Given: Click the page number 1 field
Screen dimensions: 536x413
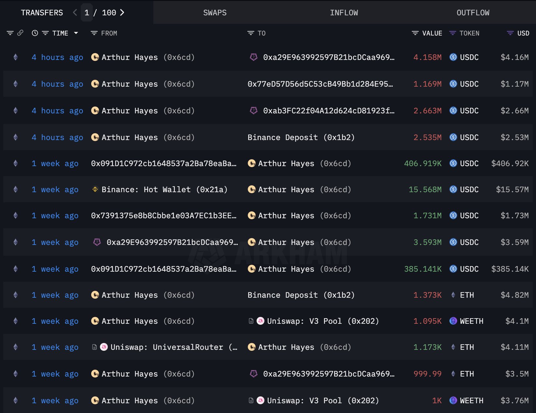Looking at the screenshot, I should (87, 12).
